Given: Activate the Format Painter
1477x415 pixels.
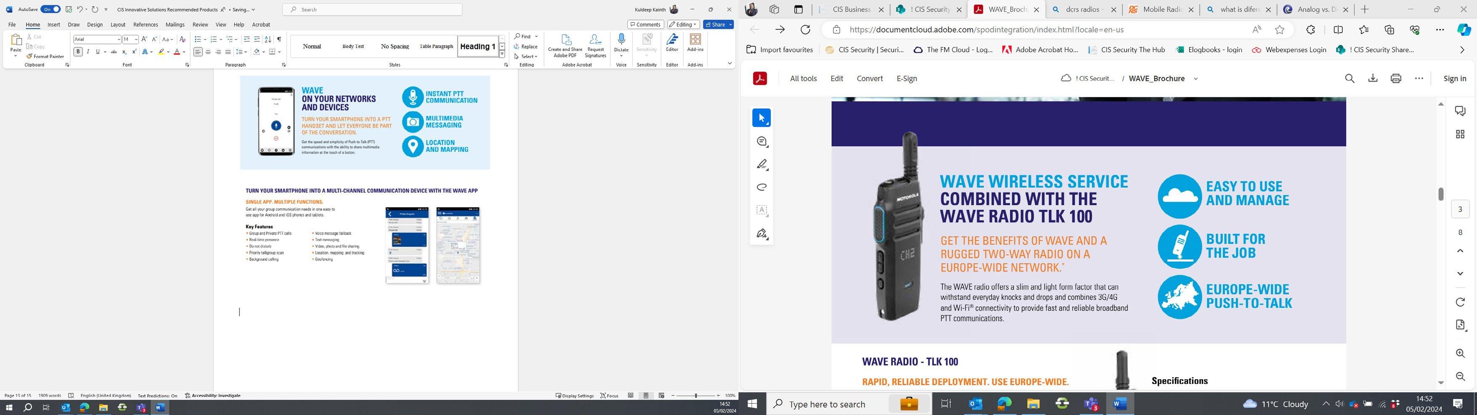Looking at the screenshot, I should pyautogui.click(x=45, y=56).
